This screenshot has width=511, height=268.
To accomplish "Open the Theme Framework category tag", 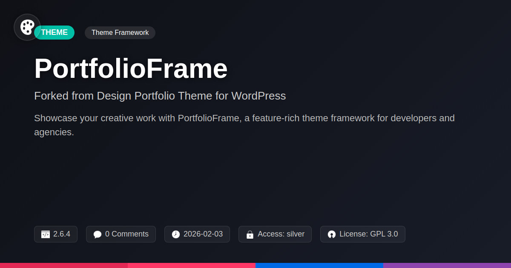I will (x=120, y=33).
